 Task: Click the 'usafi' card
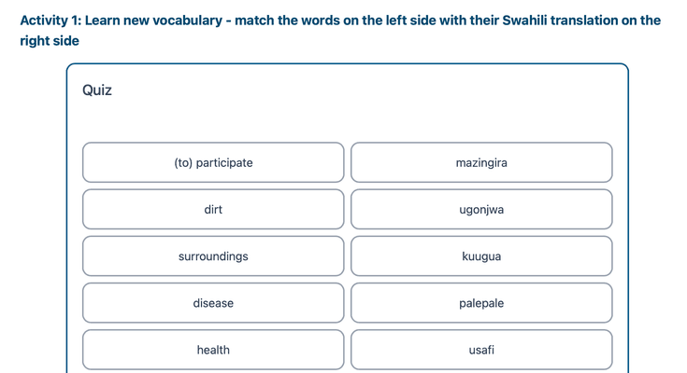(481, 350)
